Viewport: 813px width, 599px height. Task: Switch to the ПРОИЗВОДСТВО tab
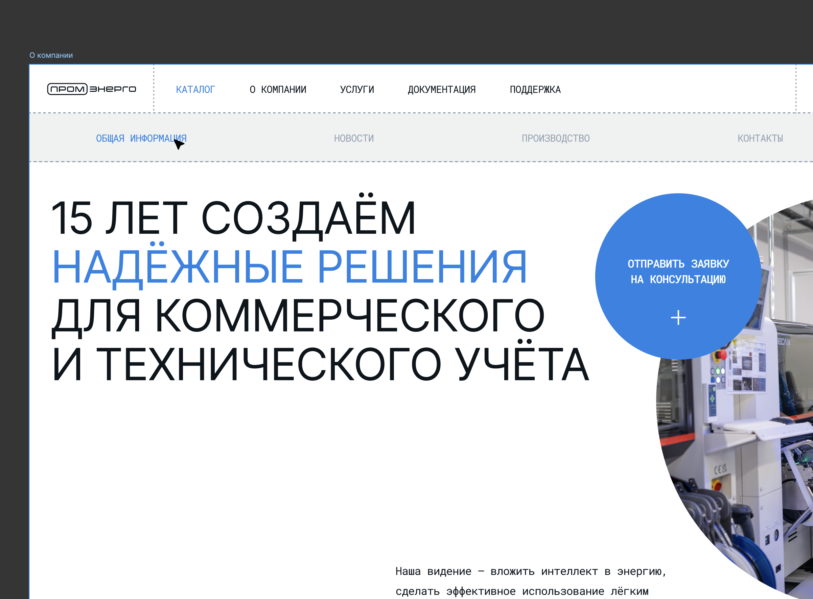coord(556,139)
